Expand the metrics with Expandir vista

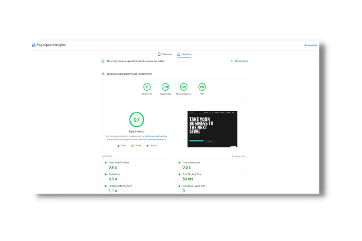[x=239, y=156]
